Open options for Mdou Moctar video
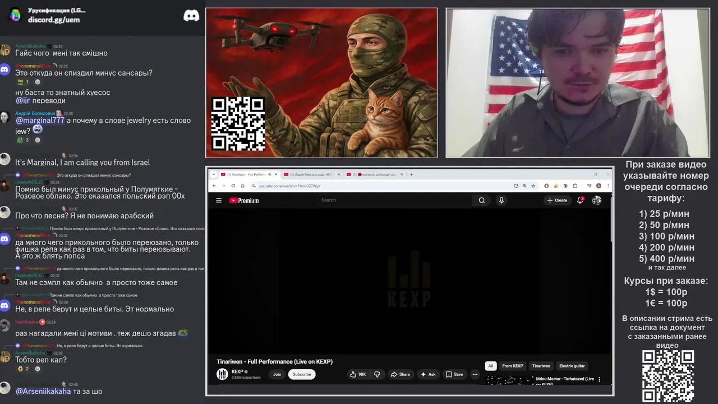 click(x=599, y=379)
